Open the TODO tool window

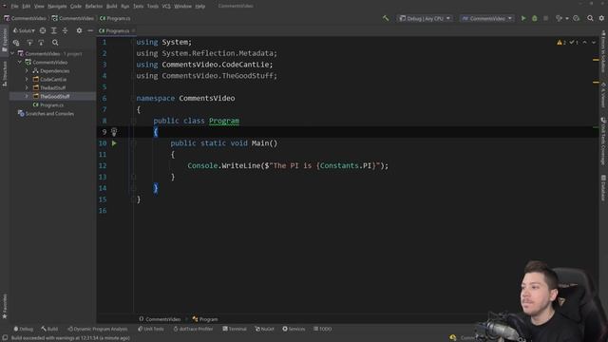point(323,329)
